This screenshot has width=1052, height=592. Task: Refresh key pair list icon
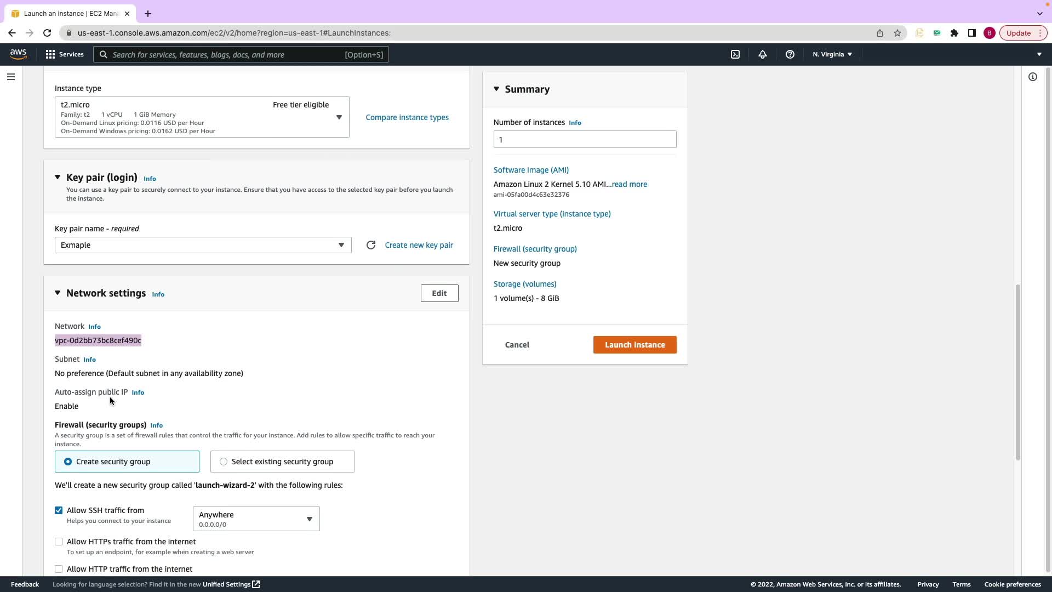[x=371, y=245]
